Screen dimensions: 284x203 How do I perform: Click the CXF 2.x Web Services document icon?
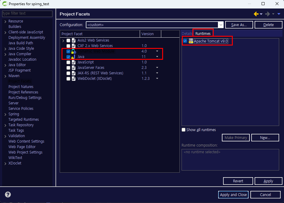point(74,46)
